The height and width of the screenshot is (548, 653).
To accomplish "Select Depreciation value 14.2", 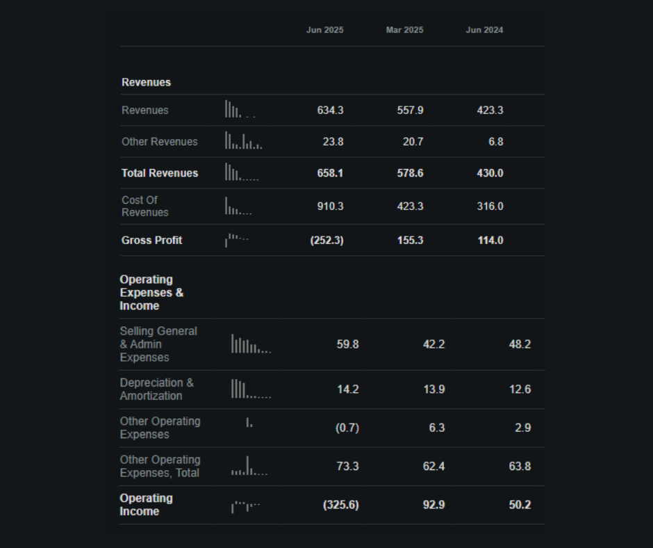I will [348, 389].
